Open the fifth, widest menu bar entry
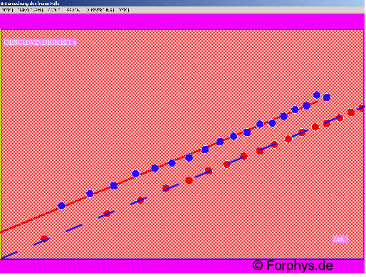Screen dimensions: 366x277 pos(100,10)
